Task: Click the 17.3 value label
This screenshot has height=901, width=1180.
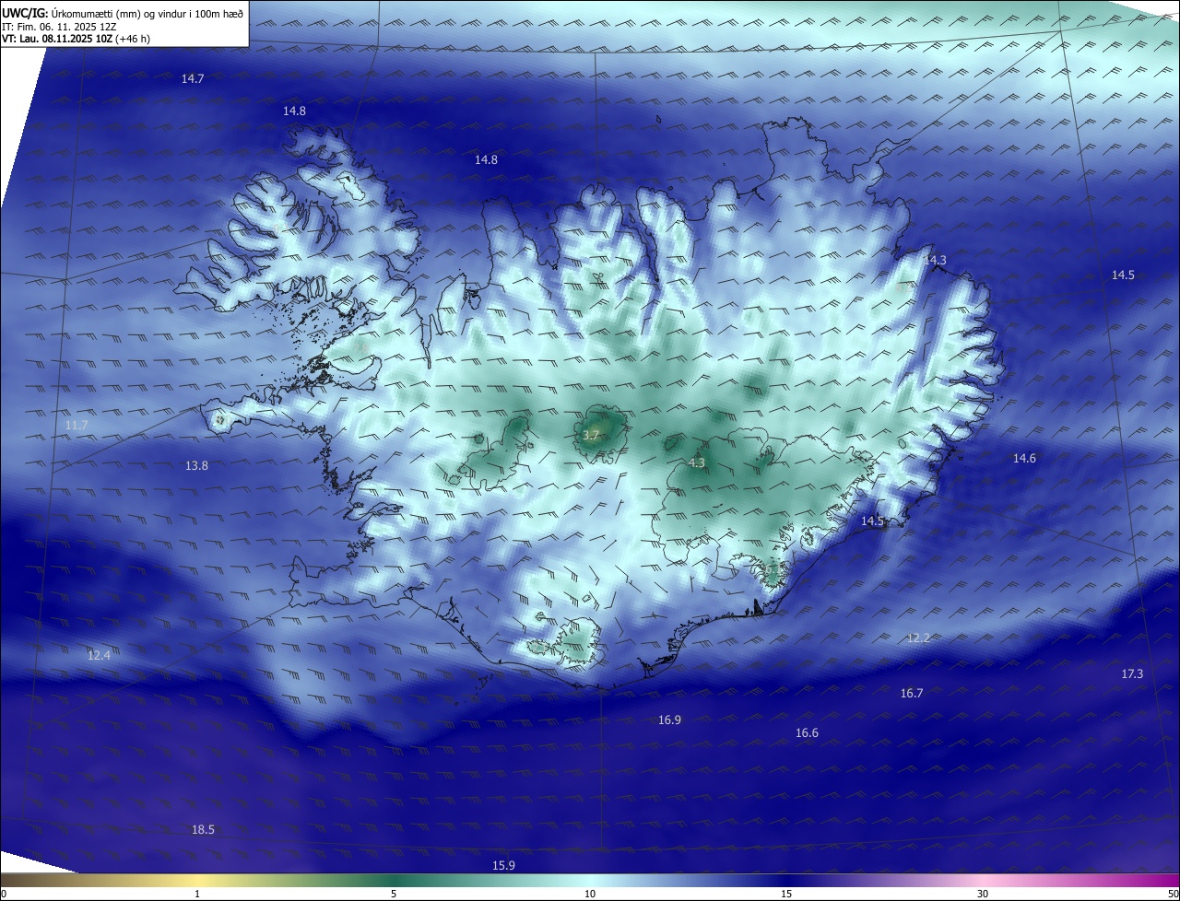Action: tap(1132, 674)
